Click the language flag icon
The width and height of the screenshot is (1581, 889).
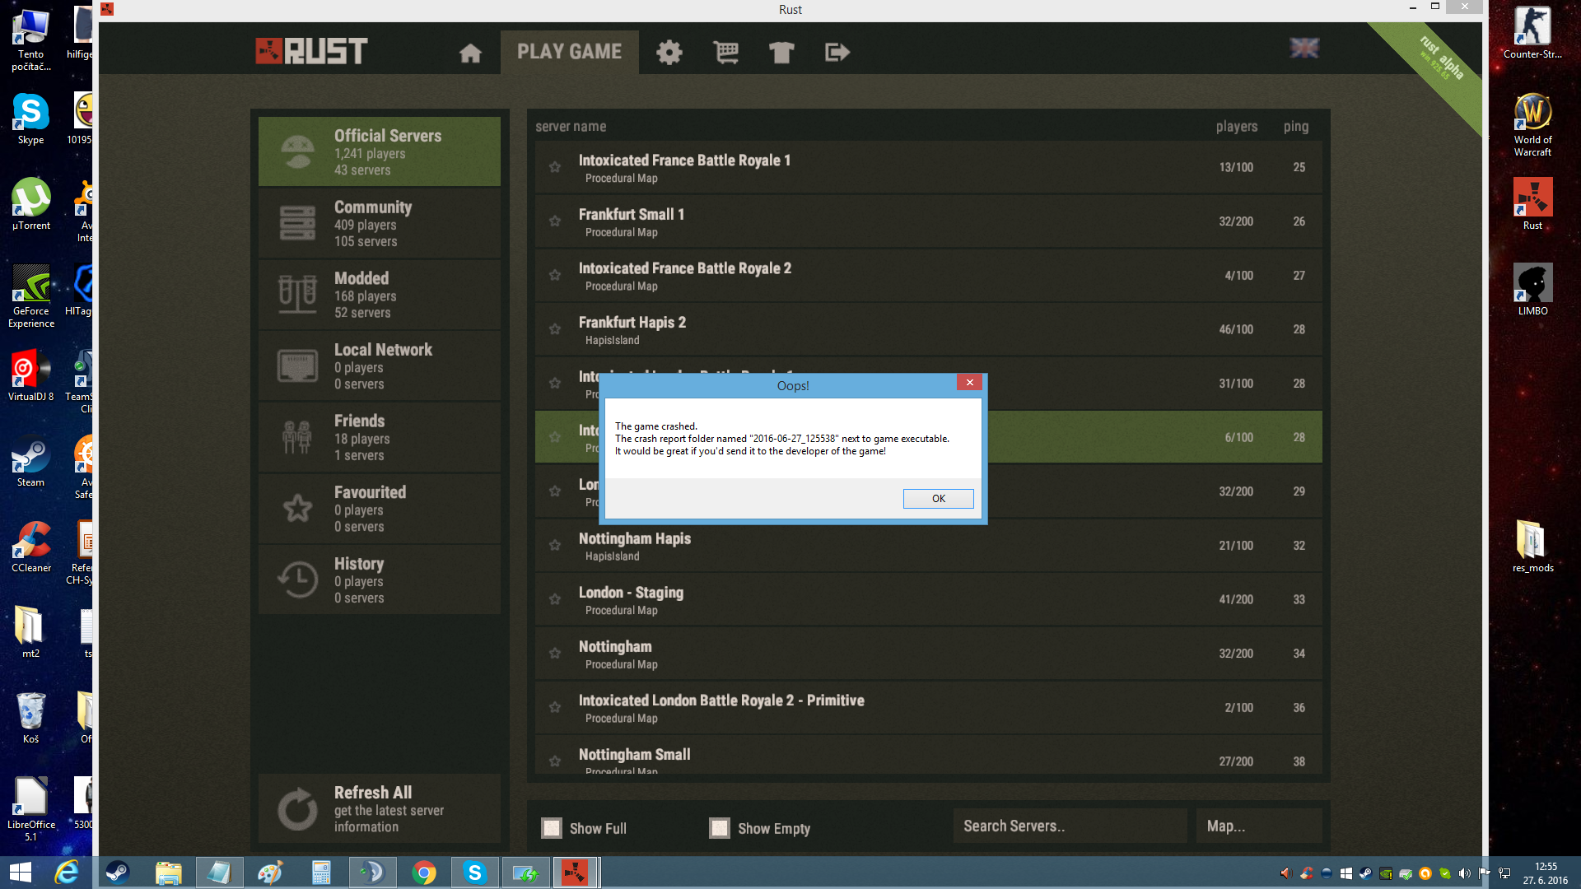coord(1304,49)
